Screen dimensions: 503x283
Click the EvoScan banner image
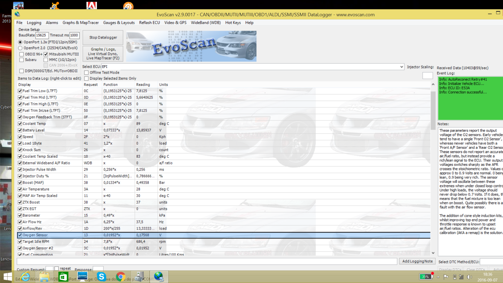[x=191, y=46]
